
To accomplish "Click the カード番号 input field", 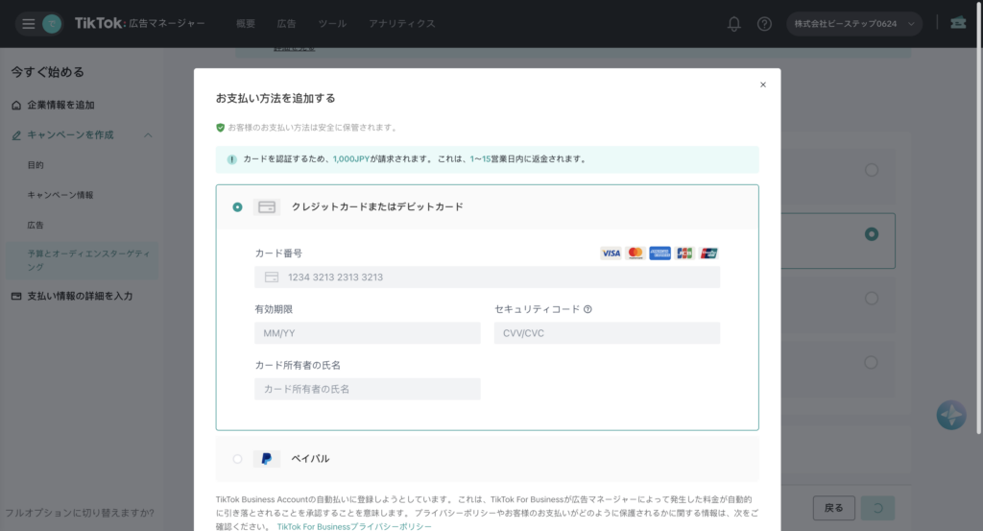I will tap(487, 278).
